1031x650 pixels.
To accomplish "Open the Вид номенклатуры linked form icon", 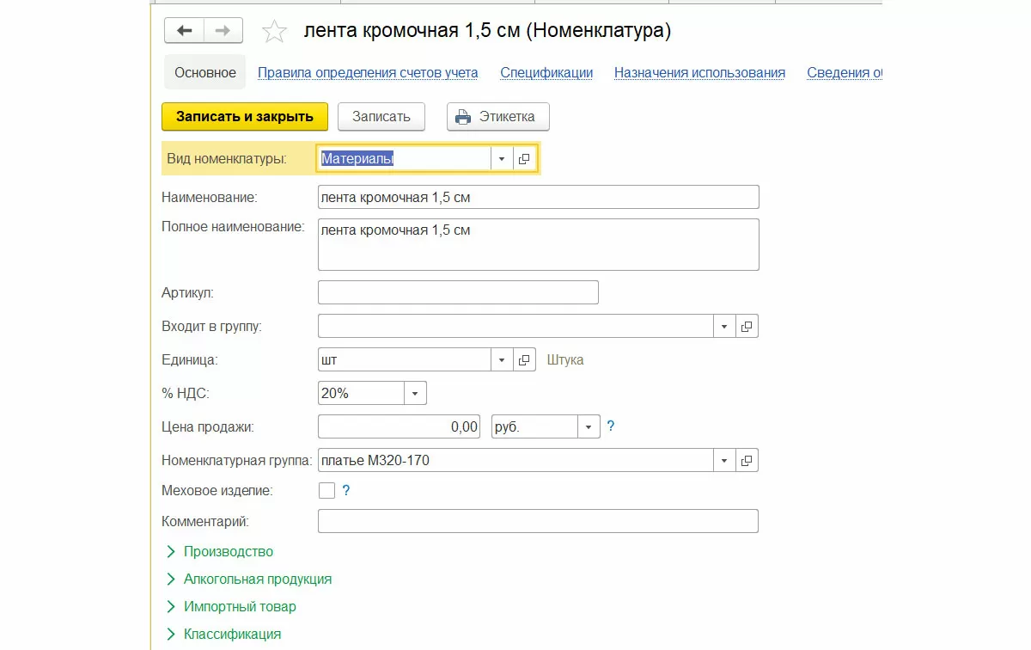I will click(524, 159).
